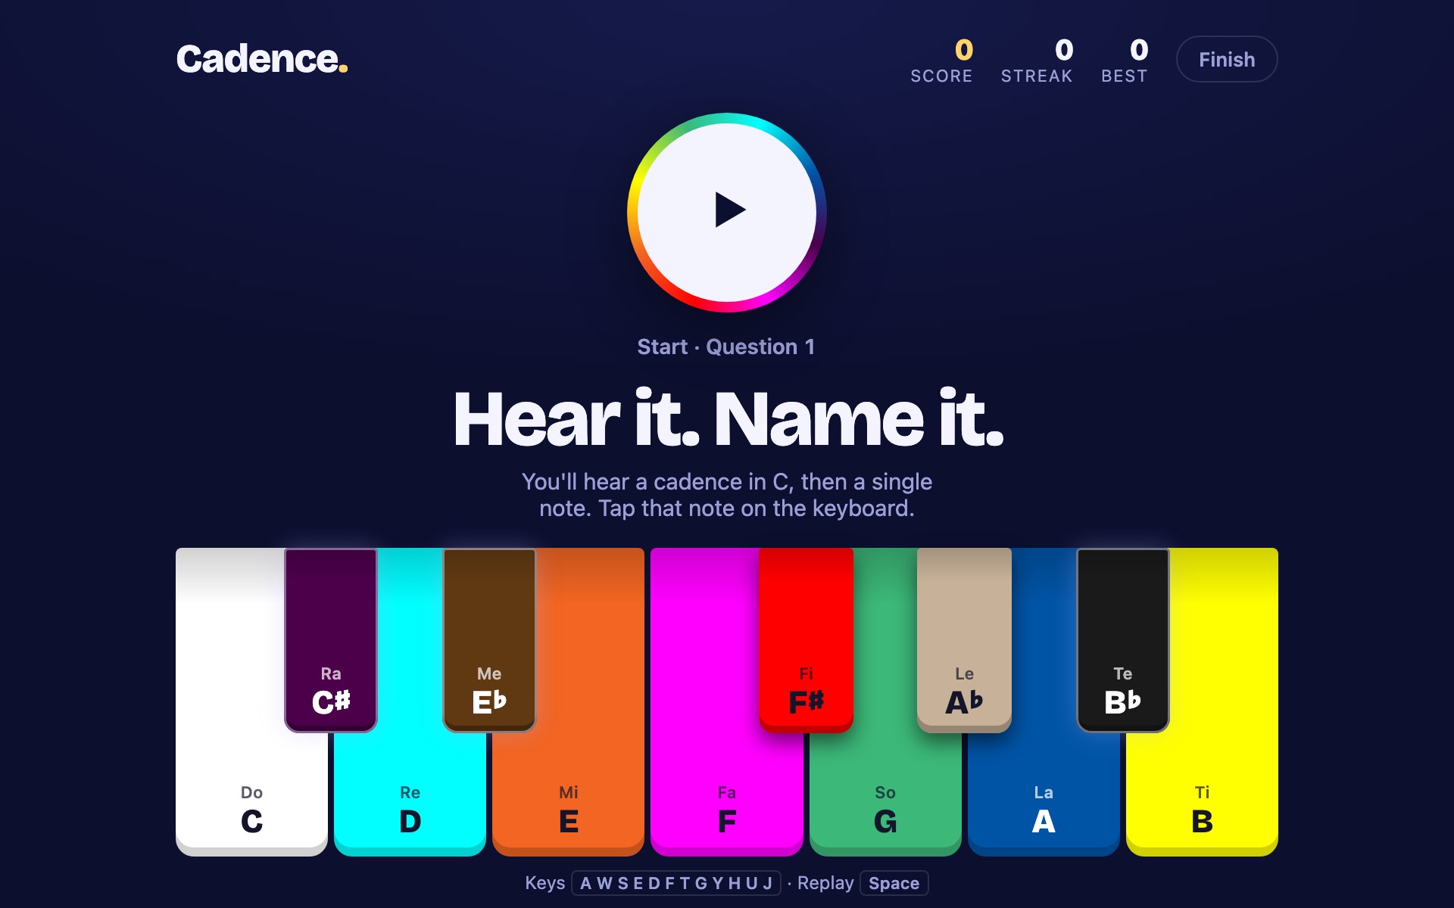Click the Cadence logo
The height and width of the screenshot is (908, 1454).
[x=262, y=59]
